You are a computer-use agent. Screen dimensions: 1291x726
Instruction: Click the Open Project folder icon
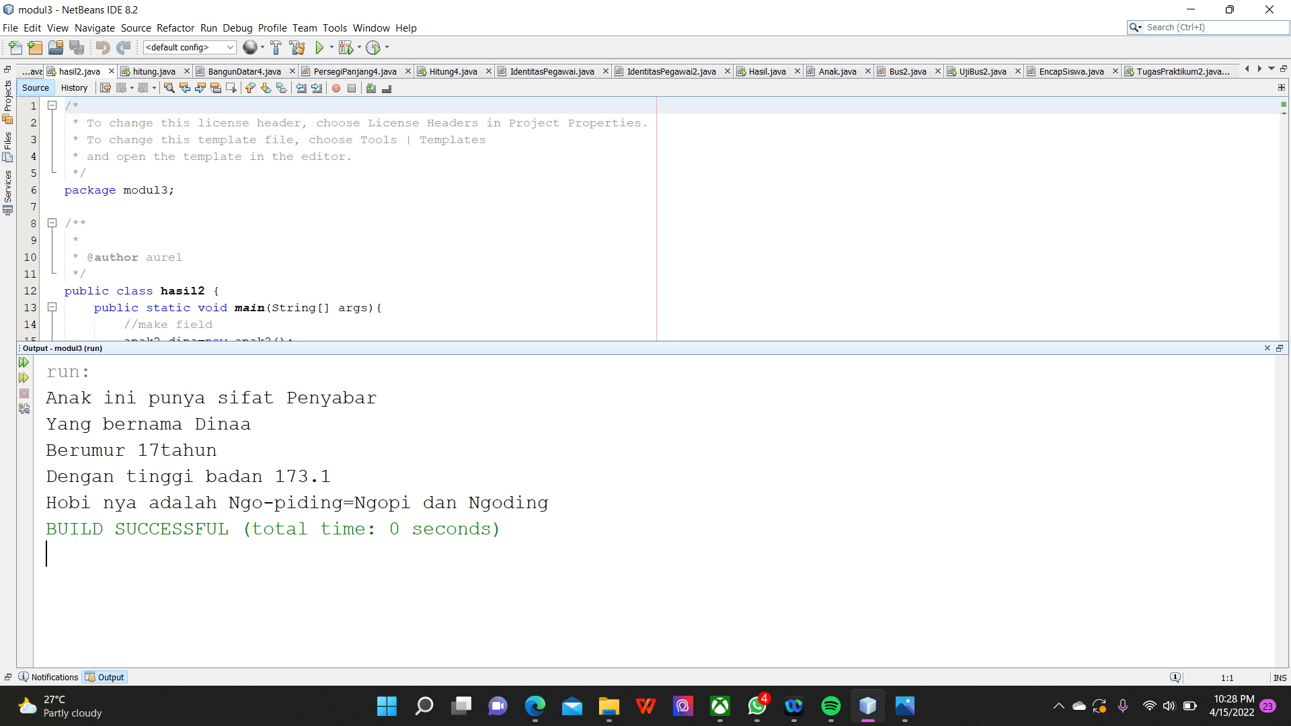coord(56,47)
